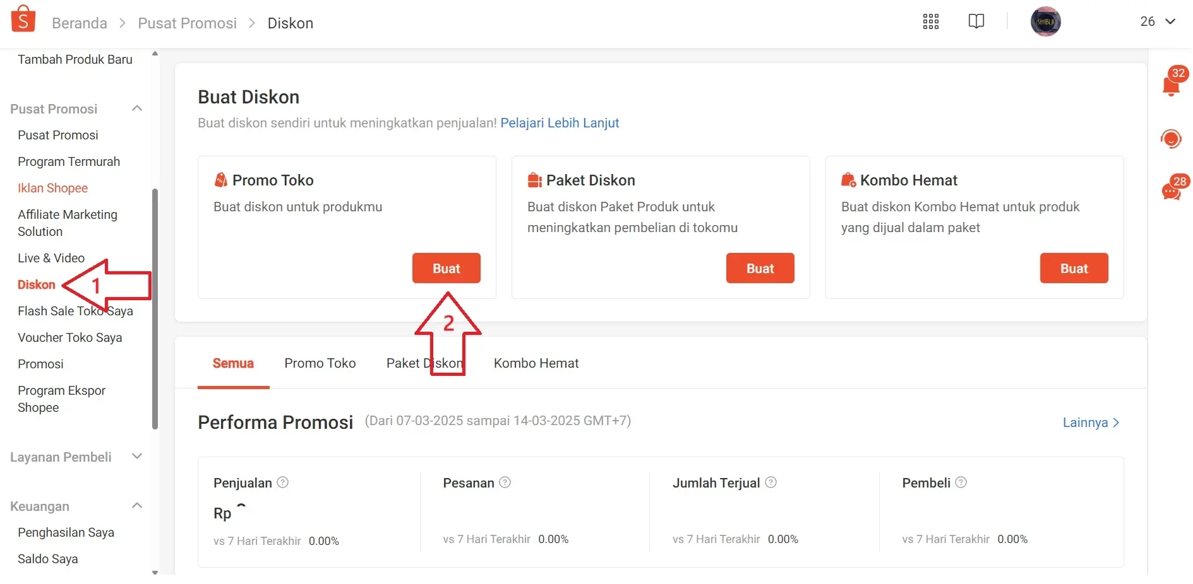The image size is (1193, 584).
Task: Expand the Layanan Pembeli section
Action: pos(137,456)
